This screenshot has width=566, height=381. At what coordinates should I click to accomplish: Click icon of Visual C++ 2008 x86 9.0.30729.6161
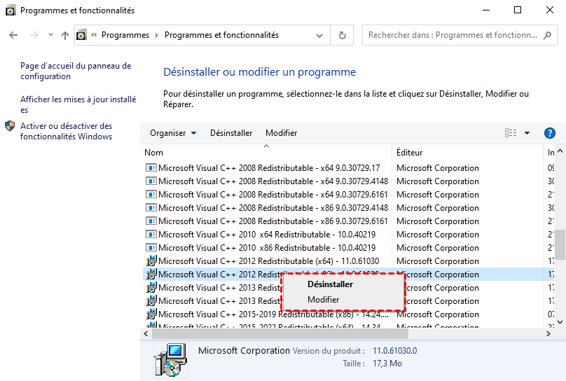(151, 221)
